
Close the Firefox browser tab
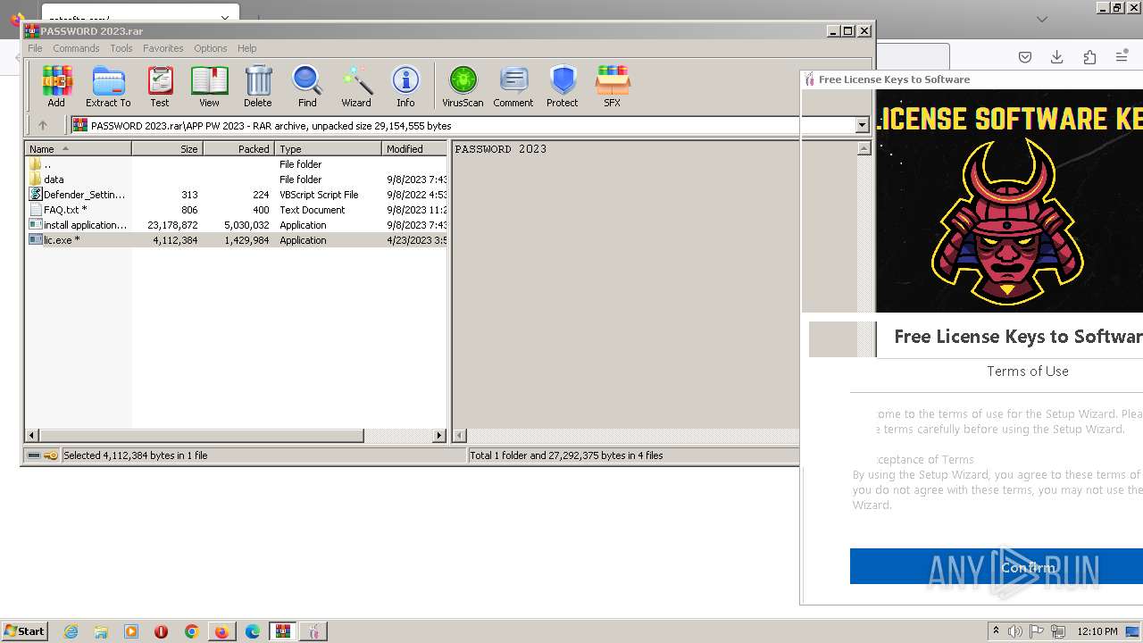(226, 17)
